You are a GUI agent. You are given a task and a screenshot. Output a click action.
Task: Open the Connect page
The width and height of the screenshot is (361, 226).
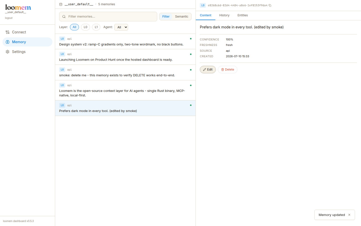27,32
